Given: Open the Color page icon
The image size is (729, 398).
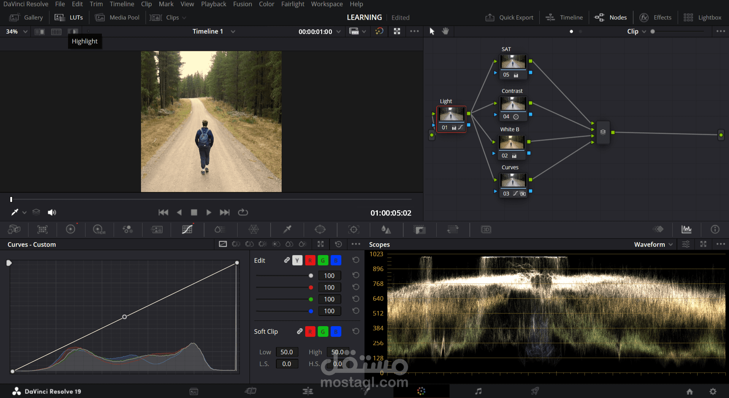Looking at the screenshot, I should coord(421,391).
